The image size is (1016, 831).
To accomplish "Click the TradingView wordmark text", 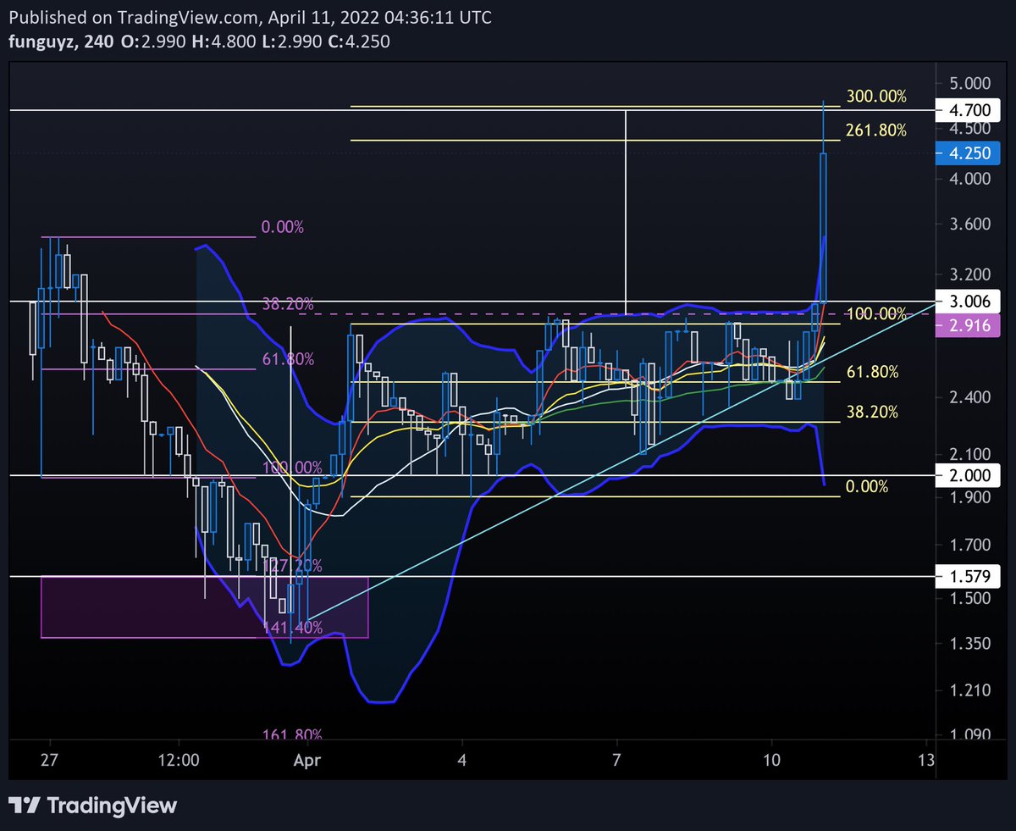I will (x=113, y=805).
